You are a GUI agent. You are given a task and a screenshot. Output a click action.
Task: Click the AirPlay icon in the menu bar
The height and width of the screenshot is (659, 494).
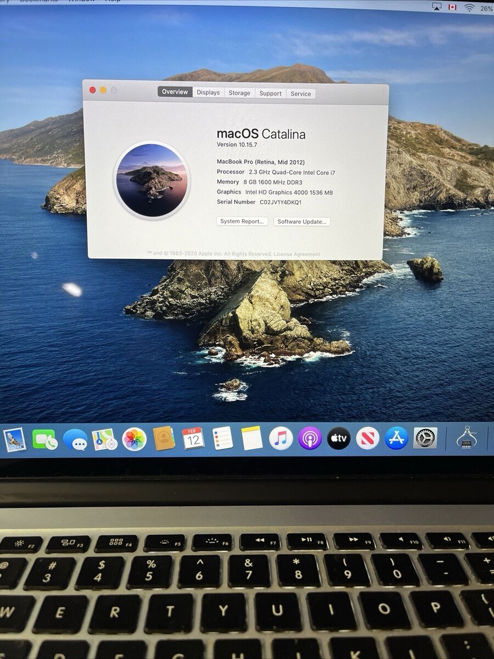(x=437, y=7)
